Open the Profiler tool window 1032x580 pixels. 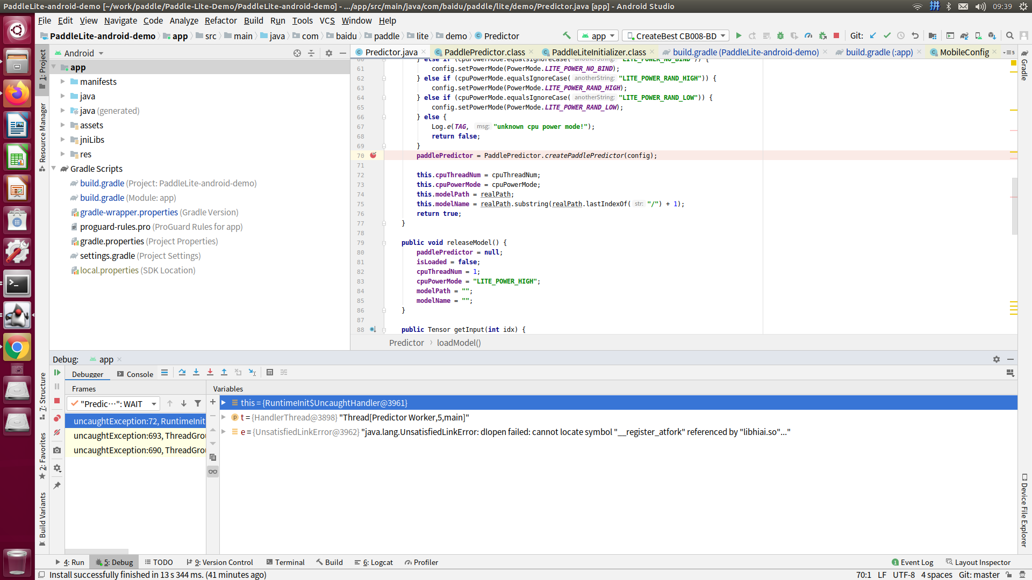click(421, 562)
